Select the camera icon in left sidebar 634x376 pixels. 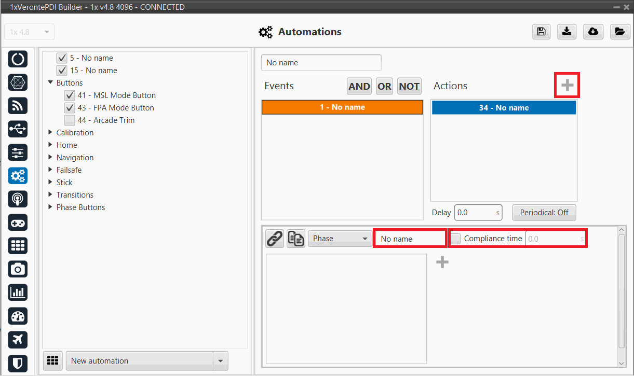point(18,269)
